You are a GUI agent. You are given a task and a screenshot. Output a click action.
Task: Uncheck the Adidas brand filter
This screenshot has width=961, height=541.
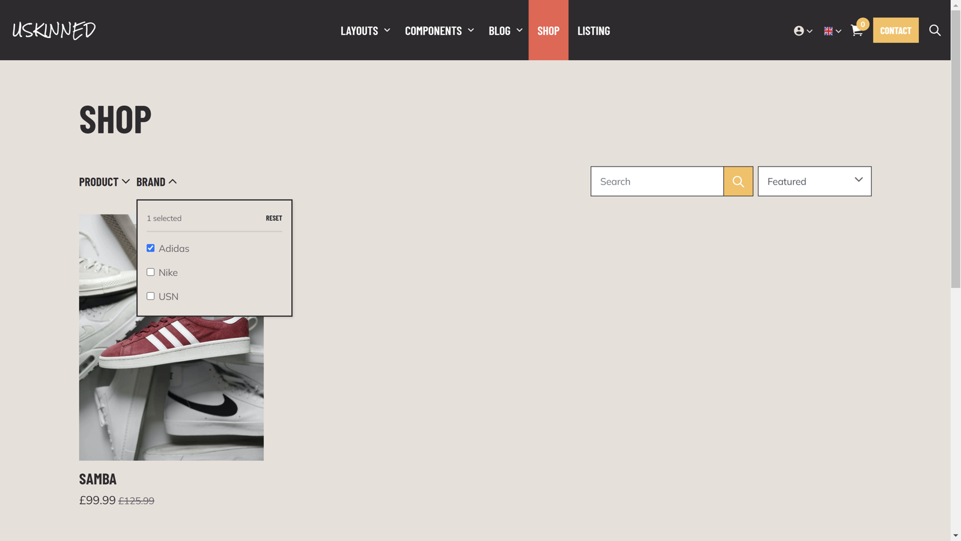150,248
